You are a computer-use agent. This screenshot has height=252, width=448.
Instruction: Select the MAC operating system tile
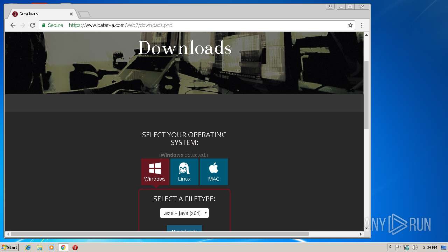pos(214,172)
